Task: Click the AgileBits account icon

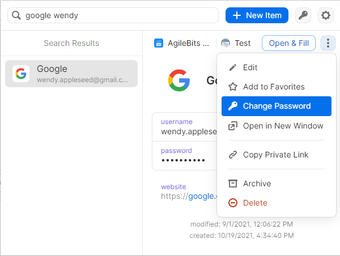Action: click(159, 43)
